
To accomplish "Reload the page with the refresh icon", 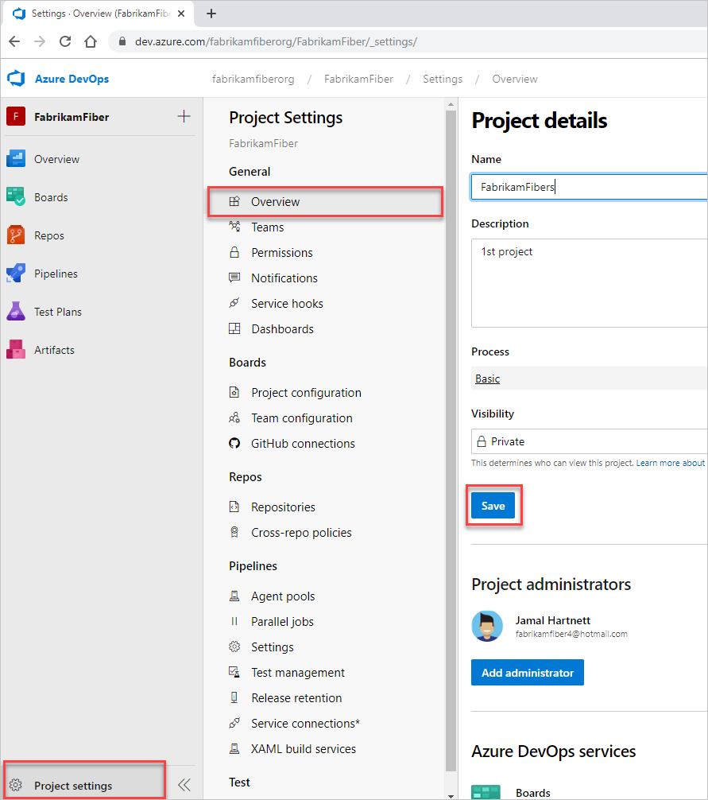I will [65, 41].
